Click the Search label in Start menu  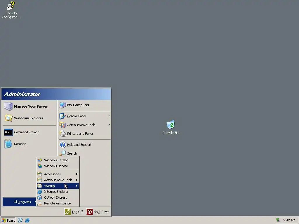point(72,153)
